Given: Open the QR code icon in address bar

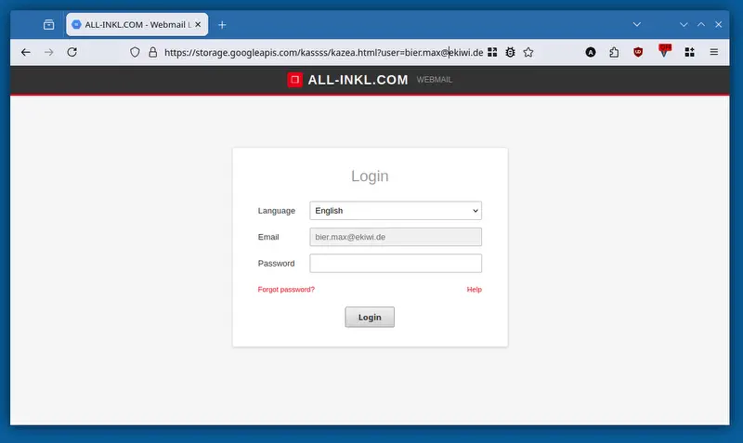Looking at the screenshot, I should pos(492,52).
